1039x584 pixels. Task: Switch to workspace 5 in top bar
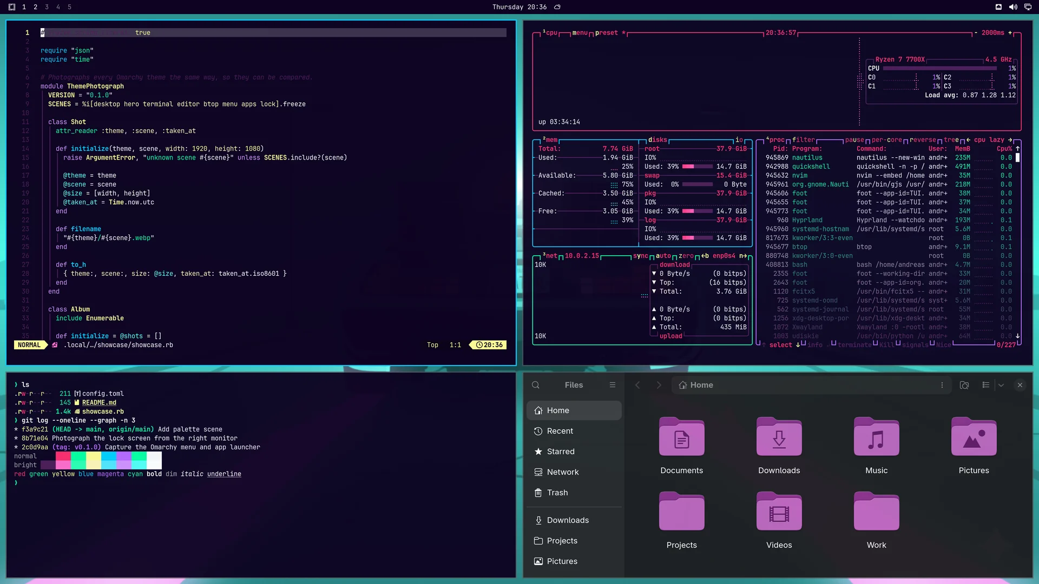[69, 7]
